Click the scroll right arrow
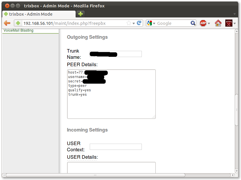 point(233,175)
